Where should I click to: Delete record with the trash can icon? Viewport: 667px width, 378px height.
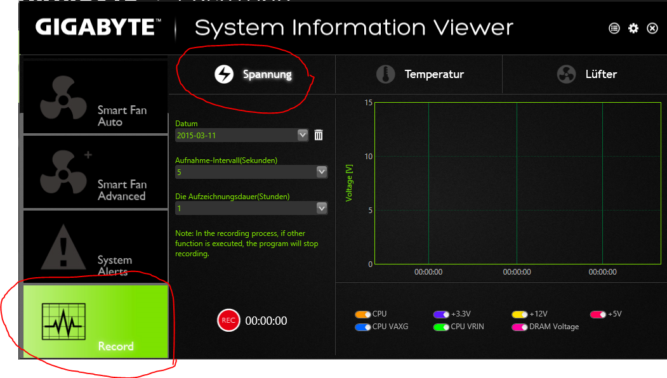[x=319, y=135]
